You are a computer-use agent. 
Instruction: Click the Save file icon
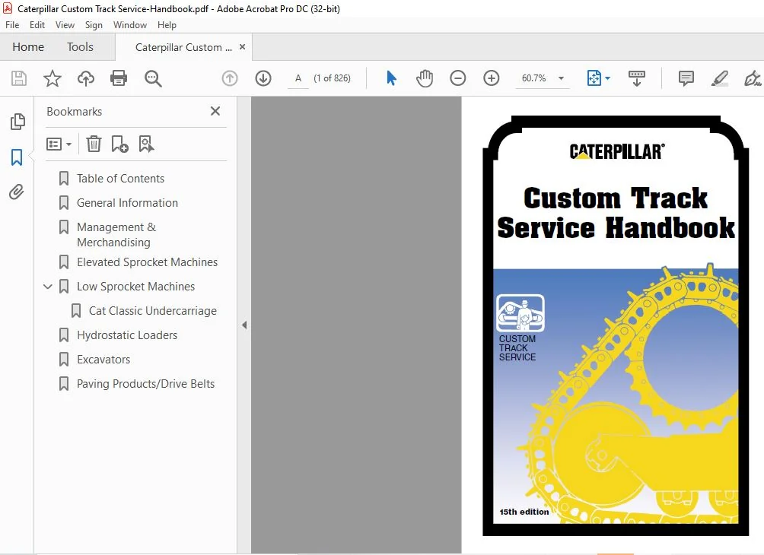[x=19, y=78]
